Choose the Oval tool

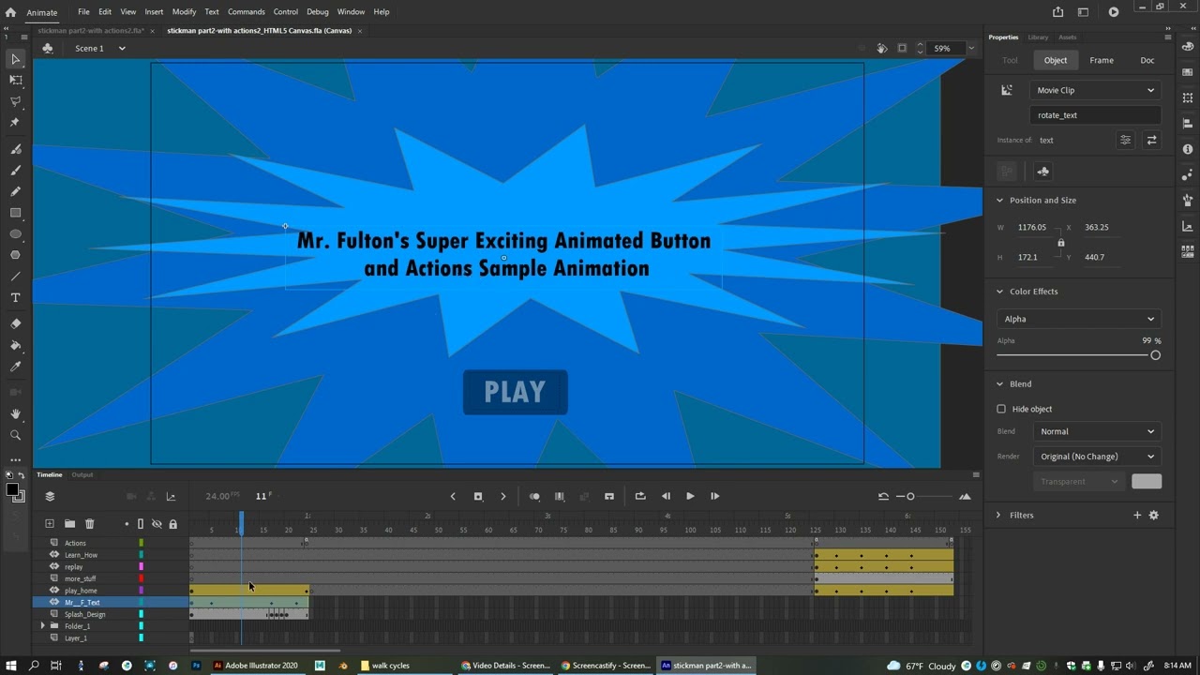coord(15,234)
